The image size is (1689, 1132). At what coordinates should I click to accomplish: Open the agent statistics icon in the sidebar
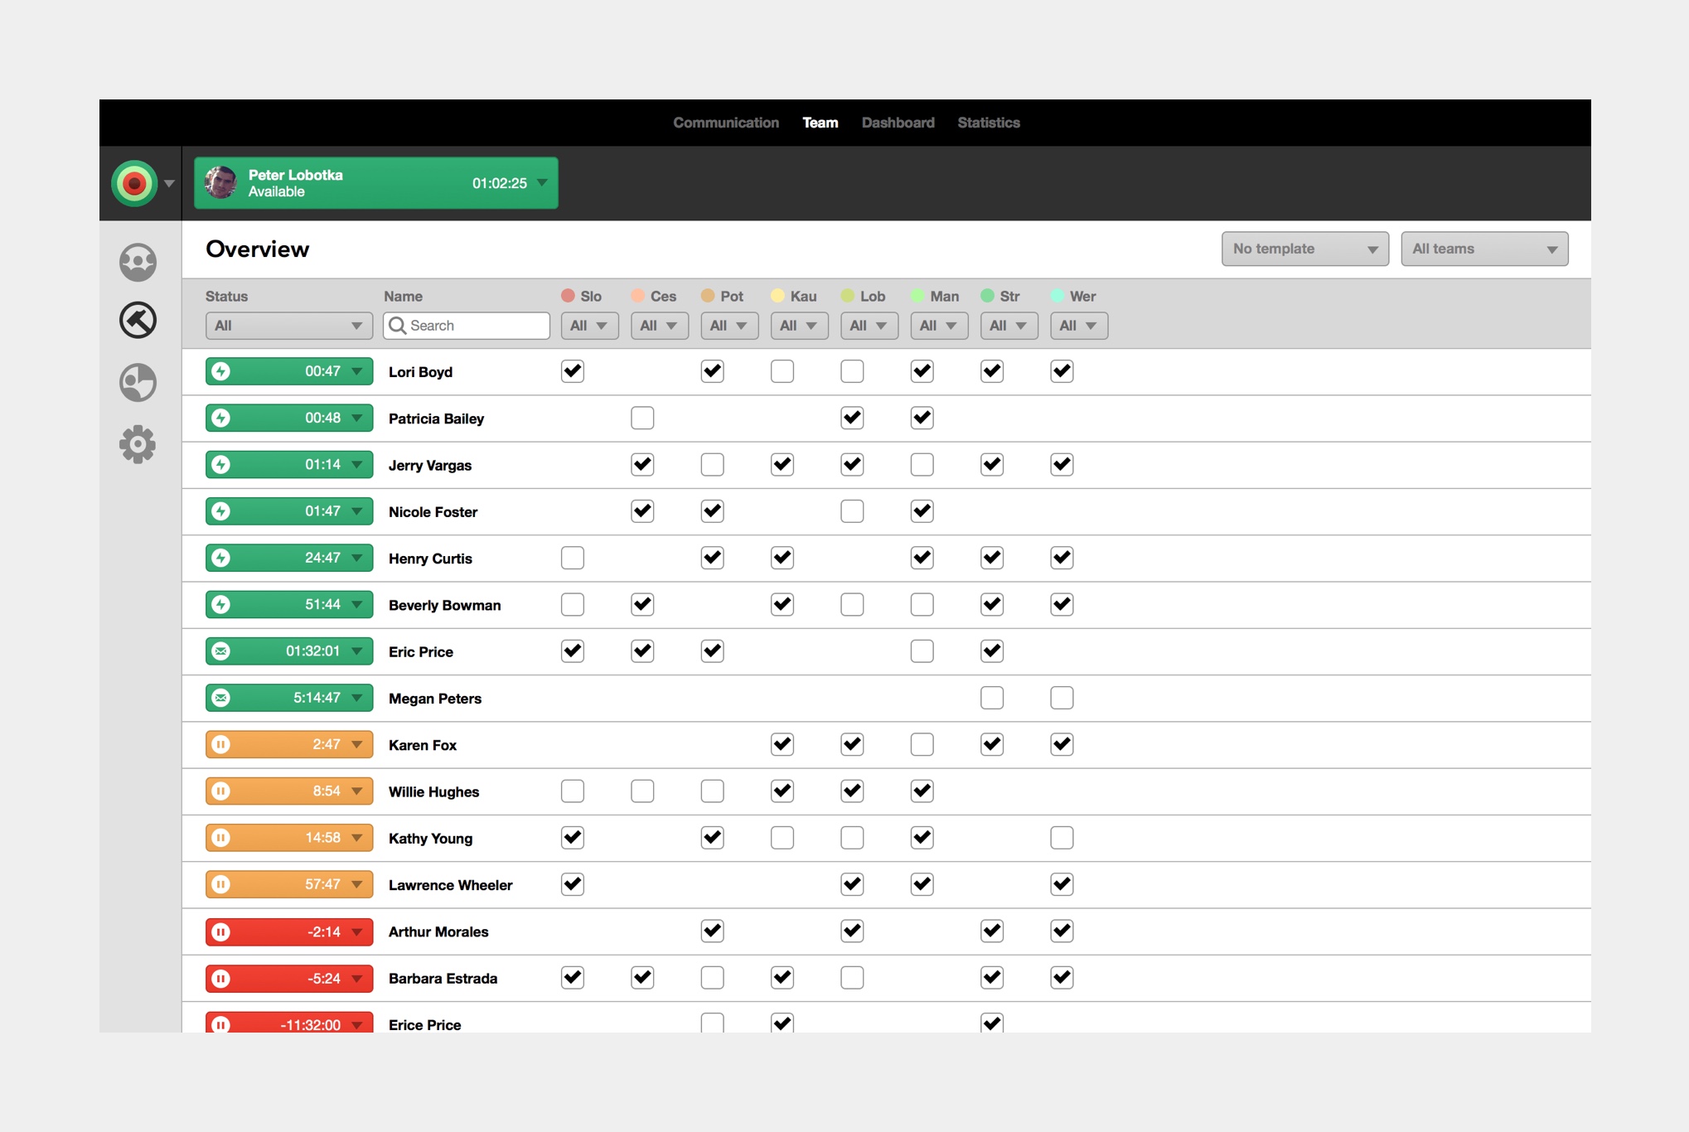pos(138,383)
